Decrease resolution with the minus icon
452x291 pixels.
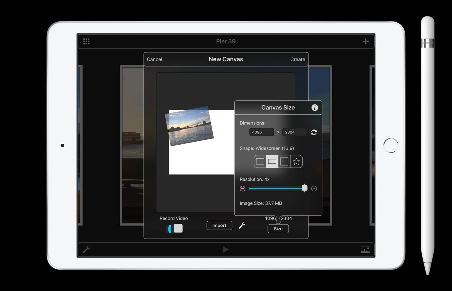point(242,189)
